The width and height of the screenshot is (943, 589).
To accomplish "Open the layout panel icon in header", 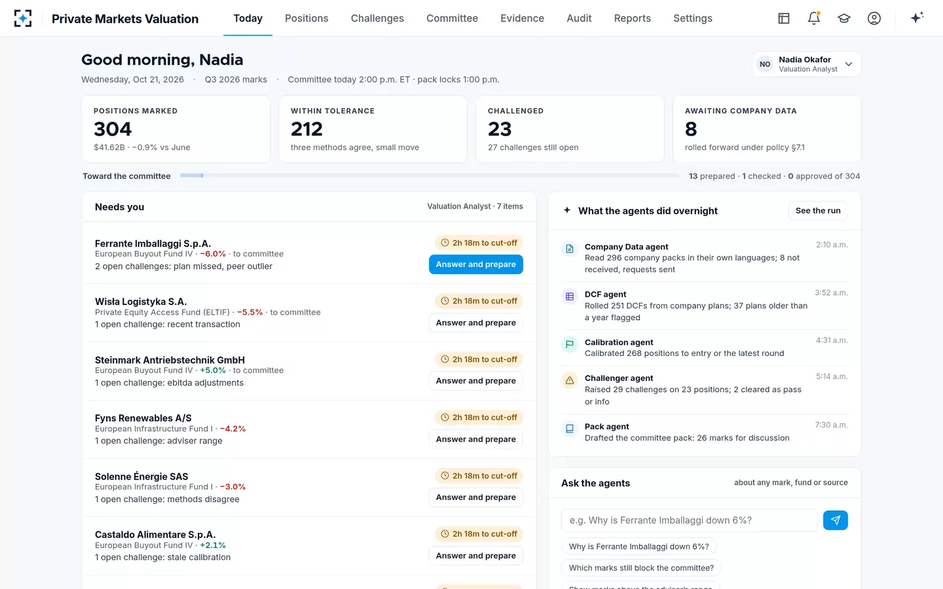I will tap(784, 18).
